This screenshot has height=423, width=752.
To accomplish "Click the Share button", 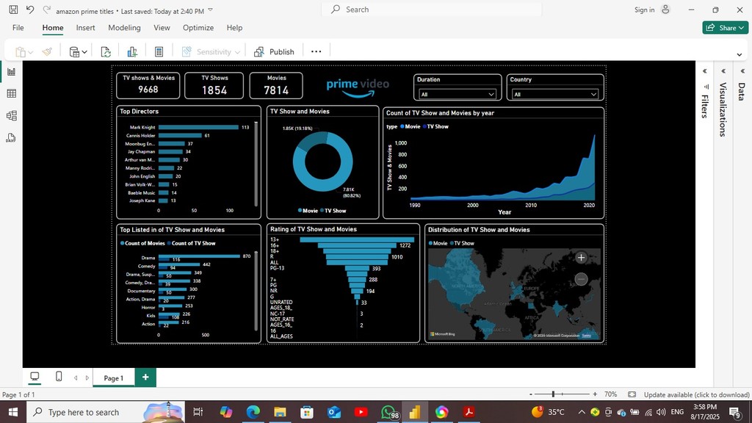I will [x=725, y=28].
